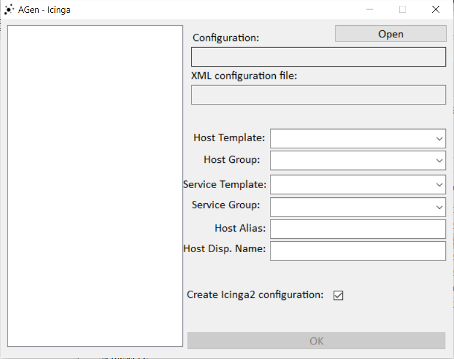Image resolution: width=454 pixels, height=359 pixels.
Task: Toggle Create Icinga2 configuration checkbox
Action: click(x=338, y=295)
